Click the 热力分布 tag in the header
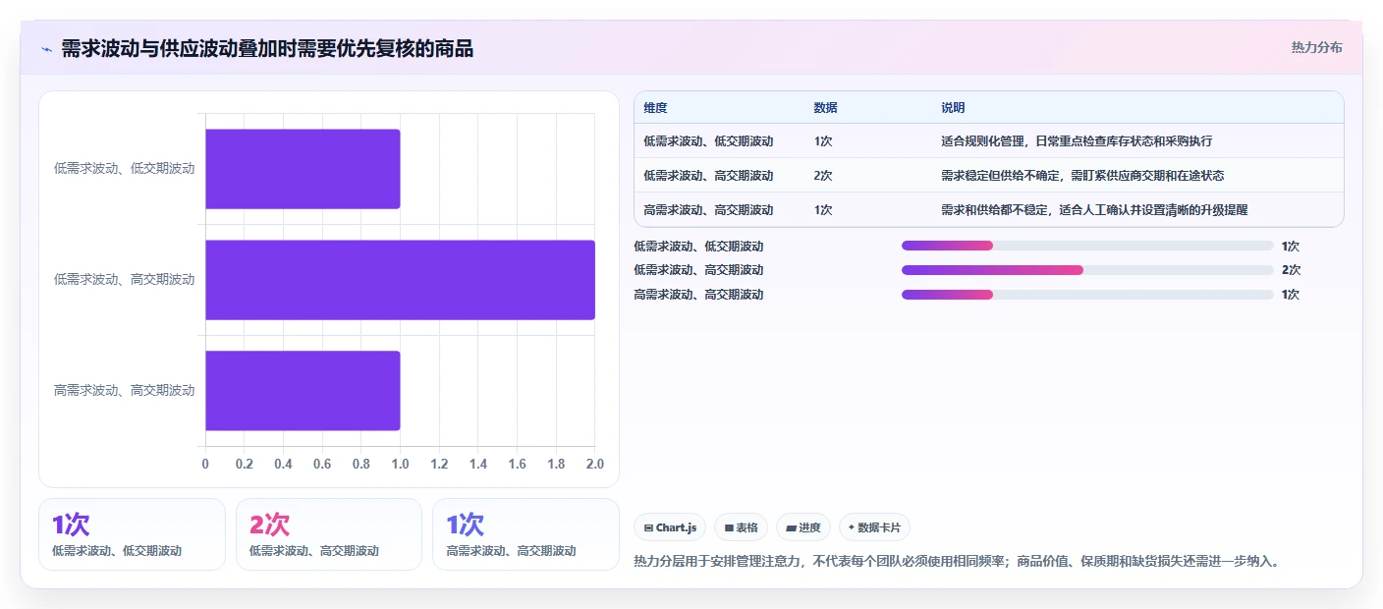Image resolution: width=1383 pixels, height=609 pixels. click(1316, 47)
